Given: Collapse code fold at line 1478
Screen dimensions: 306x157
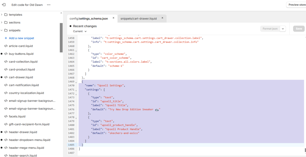Looking at the screenshot, I should 76,118.
